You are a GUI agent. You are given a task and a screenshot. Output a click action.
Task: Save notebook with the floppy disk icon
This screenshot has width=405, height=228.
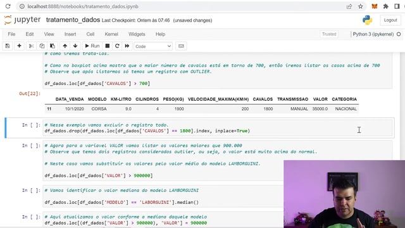pos(8,46)
